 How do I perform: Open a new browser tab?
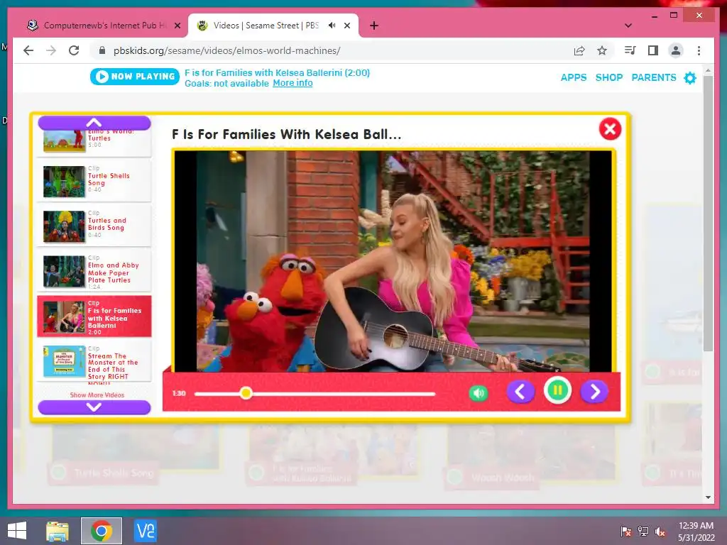coord(374,26)
